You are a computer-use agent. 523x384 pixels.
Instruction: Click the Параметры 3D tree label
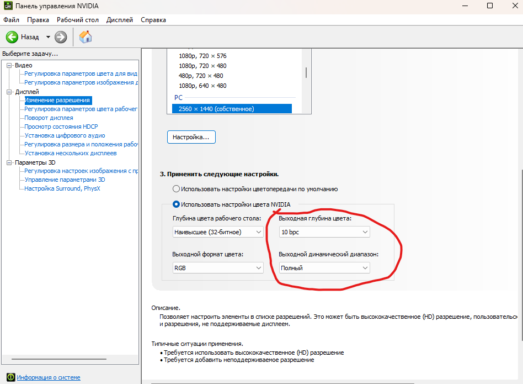coord(35,162)
